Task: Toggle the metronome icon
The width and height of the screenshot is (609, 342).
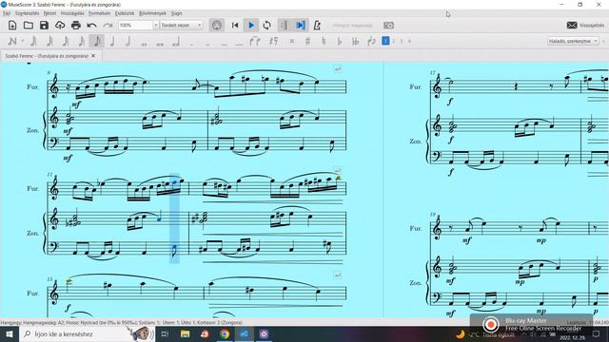Action: coord(317,26)
